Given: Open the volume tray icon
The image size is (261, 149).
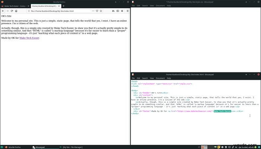Looking at the screenshot, I should pos(236,147).
